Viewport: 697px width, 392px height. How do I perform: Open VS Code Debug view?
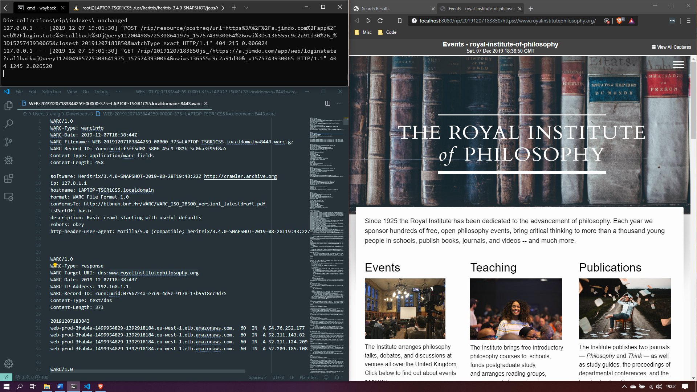(8, 160)
